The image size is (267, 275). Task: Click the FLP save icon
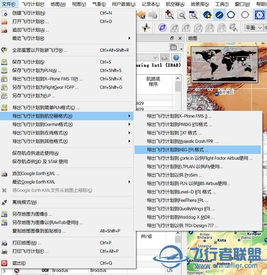[4, 96]
